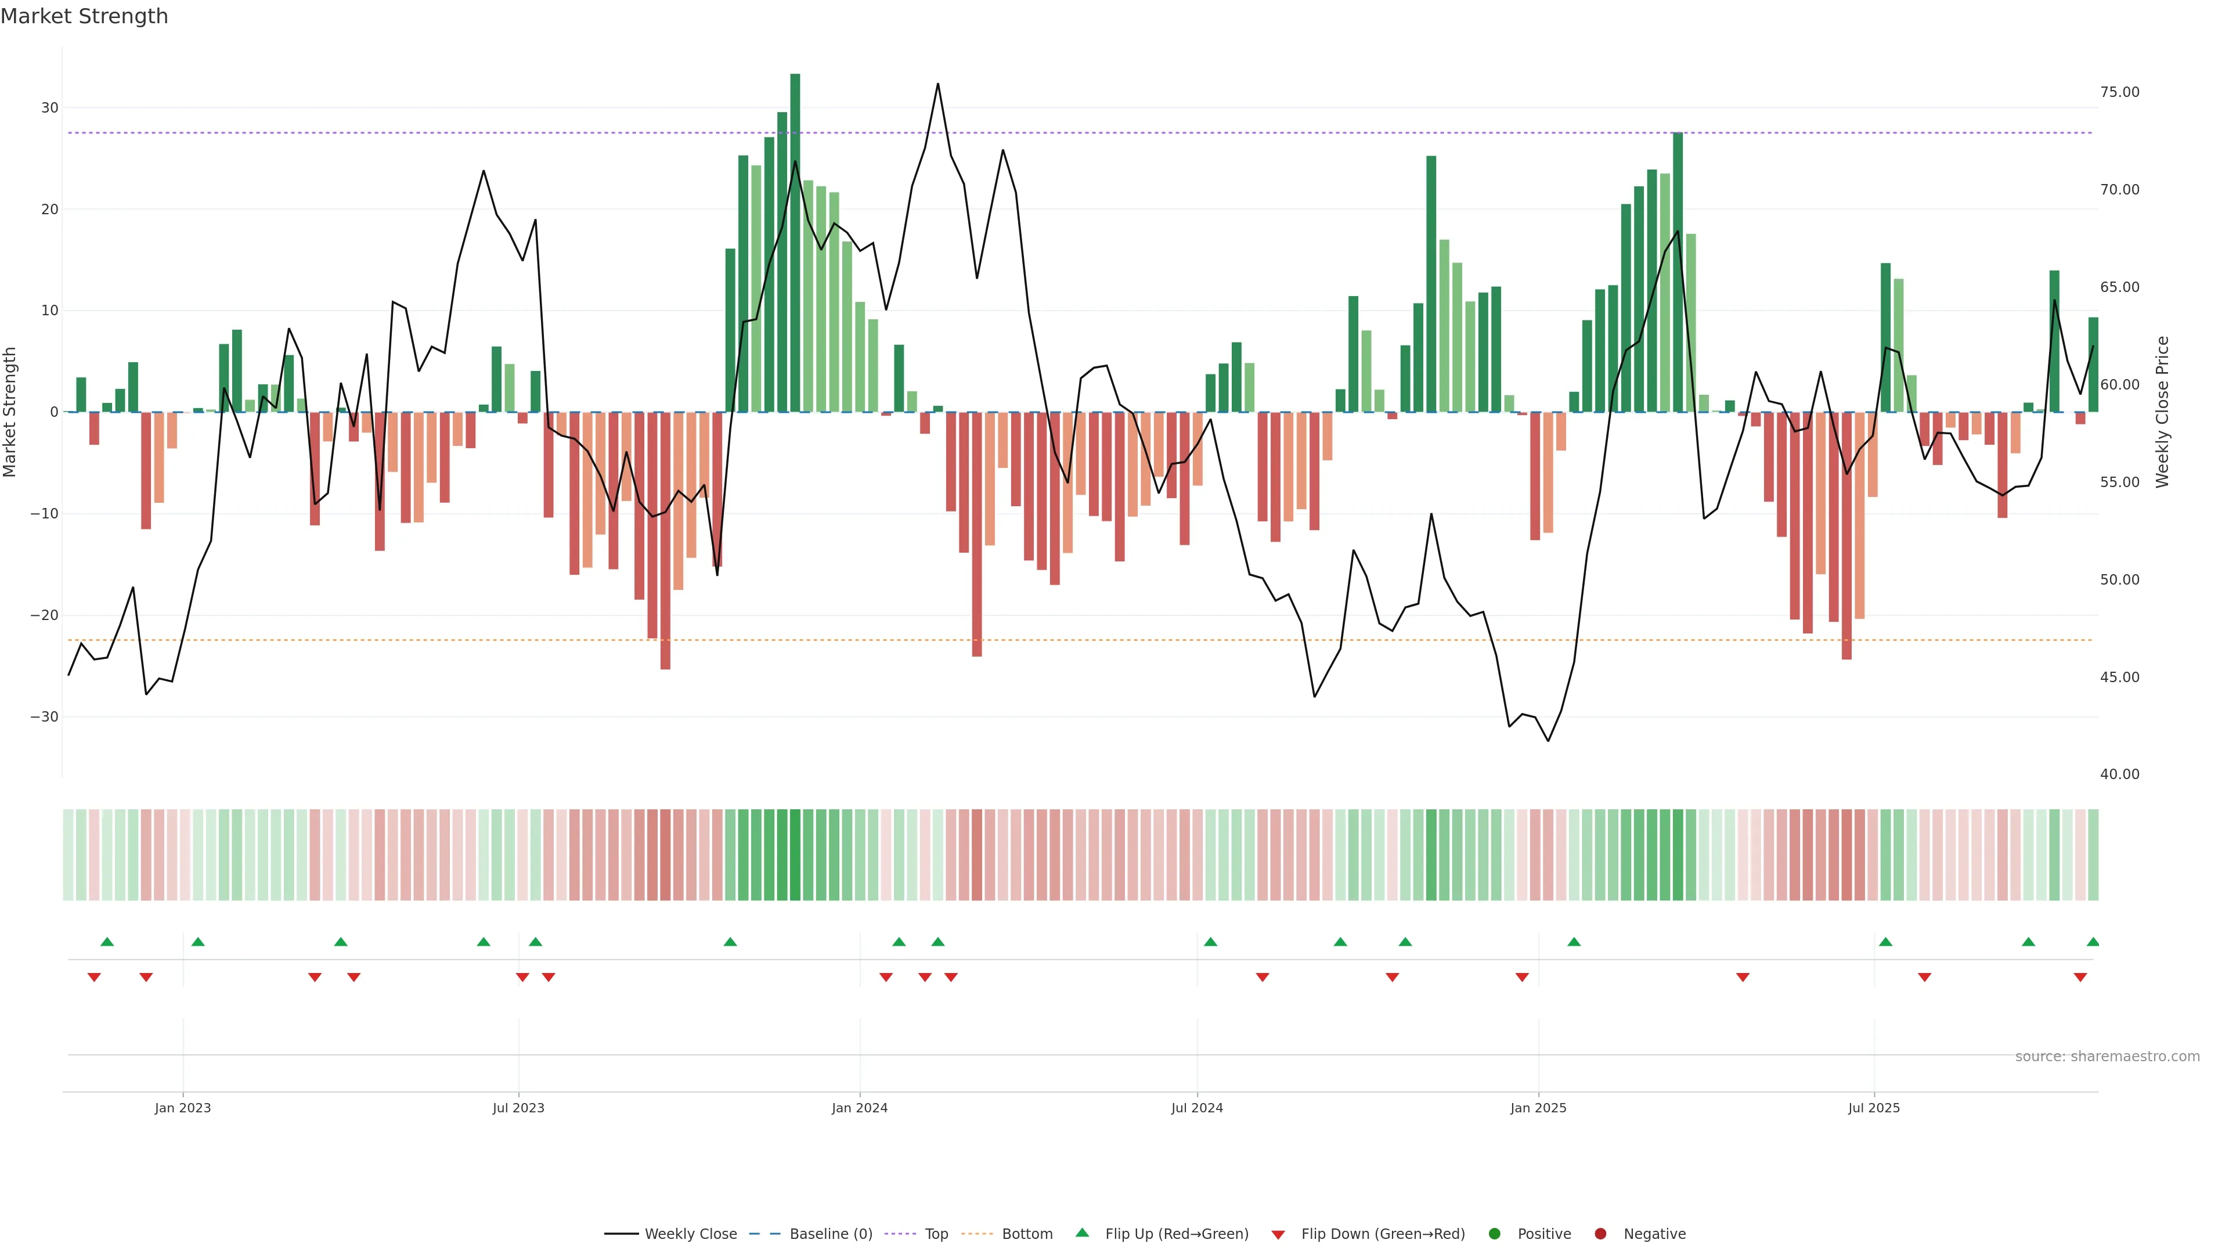The image size is (2229, 1254).
Task: Click the rightmost heatmap strip cell
Action: coord(2092,854)
